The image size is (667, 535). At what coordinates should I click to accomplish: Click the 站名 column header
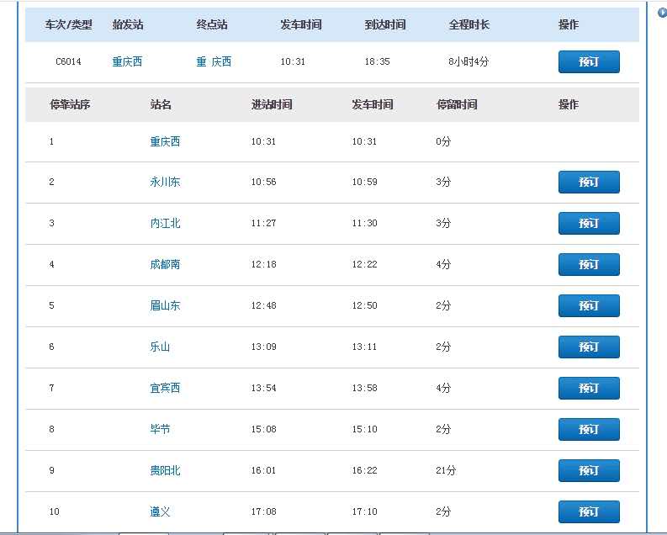coord(161,104)
